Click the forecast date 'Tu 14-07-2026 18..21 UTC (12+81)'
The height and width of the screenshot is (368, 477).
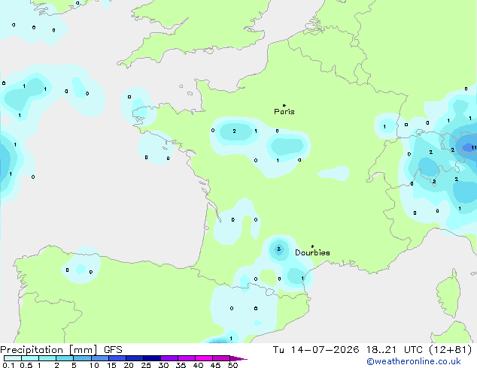372,350
